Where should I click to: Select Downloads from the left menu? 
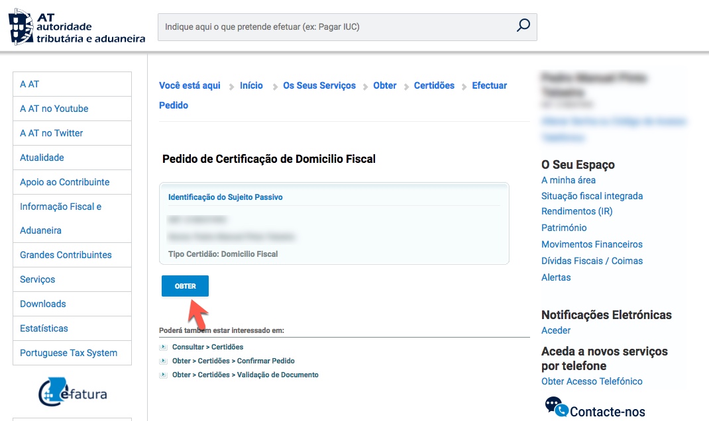43,304
